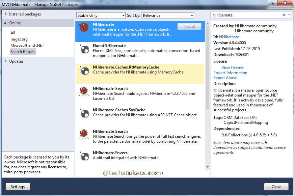Open the Stable Only dropdown
The width and height of the screenshot is (294, 196).
coord(101,15)
